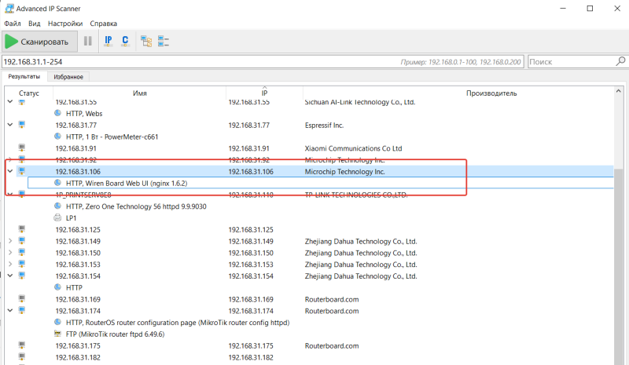The image size is (629, 365).
Task: Collapse the 192.168.31.154 row
Action: click(10, 276)
